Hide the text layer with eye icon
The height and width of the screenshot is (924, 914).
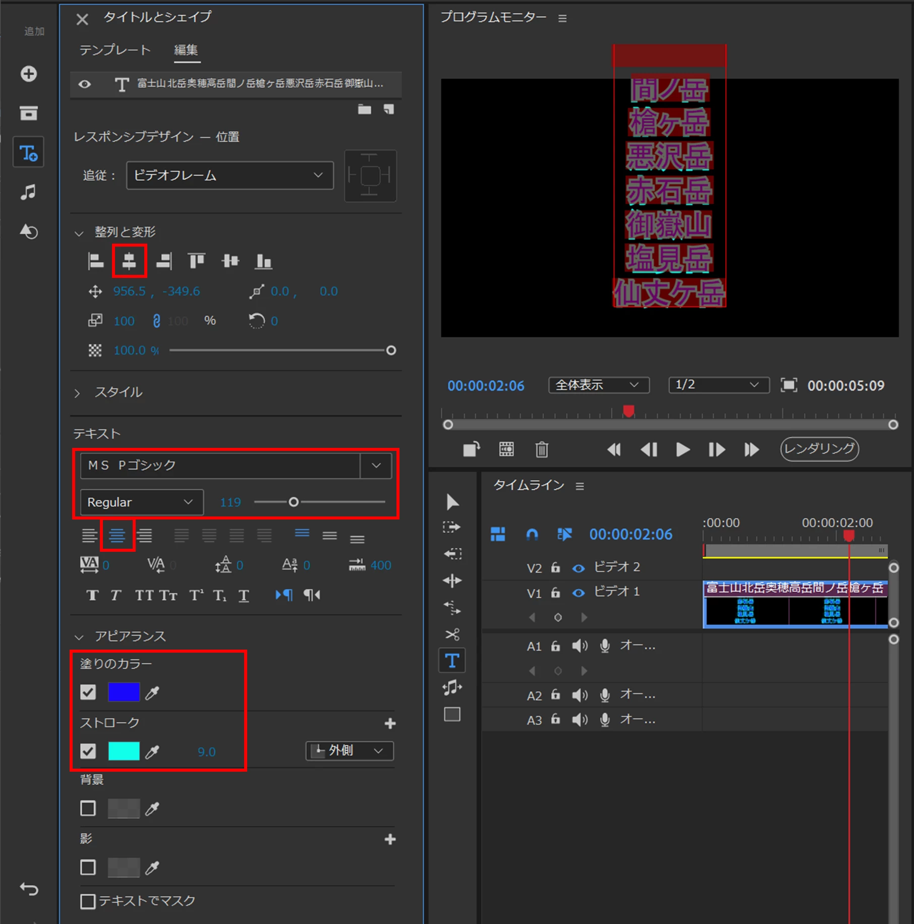[85, 84]
